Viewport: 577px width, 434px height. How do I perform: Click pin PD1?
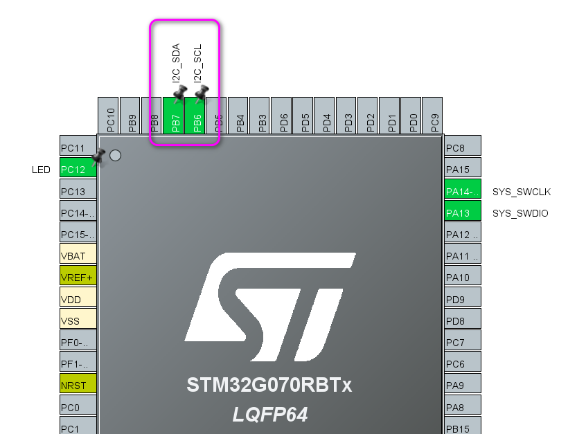[389, 116]
